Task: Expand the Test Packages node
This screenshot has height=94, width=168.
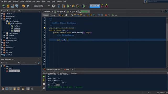Action: [x=4, y=33]
